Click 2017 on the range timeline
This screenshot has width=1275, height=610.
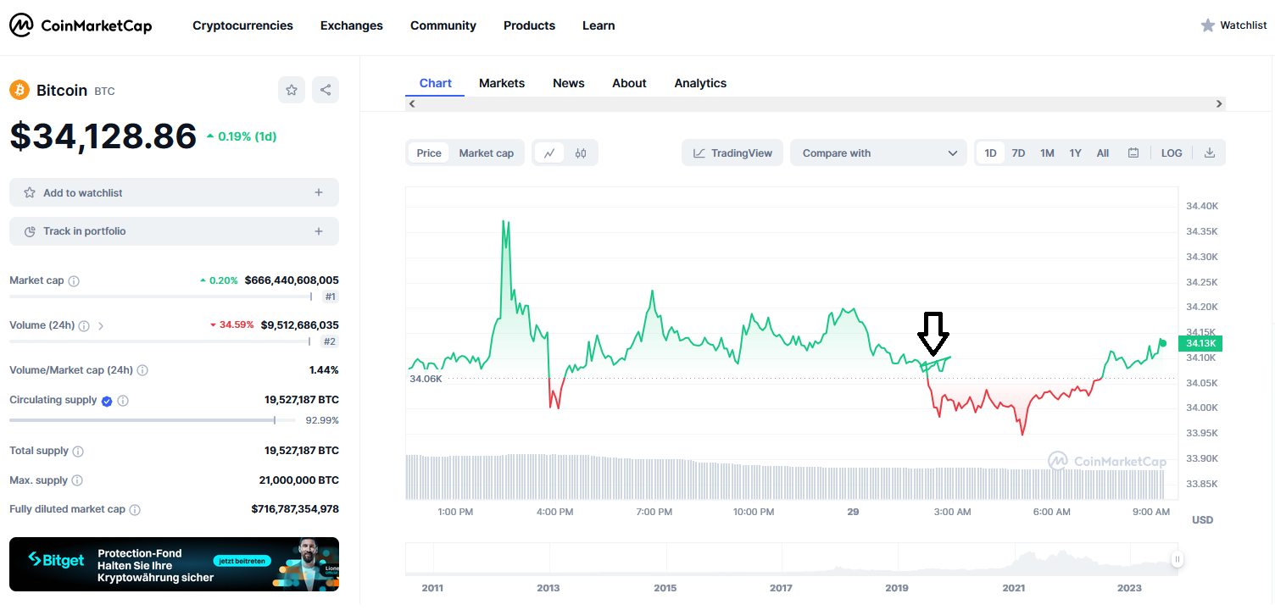click(x=781, y=588)
